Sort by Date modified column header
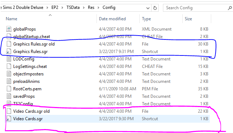 (x=118, y=18)
